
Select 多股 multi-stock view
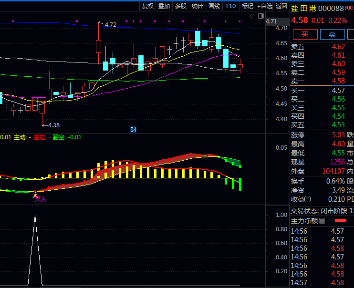coord(180,6)
